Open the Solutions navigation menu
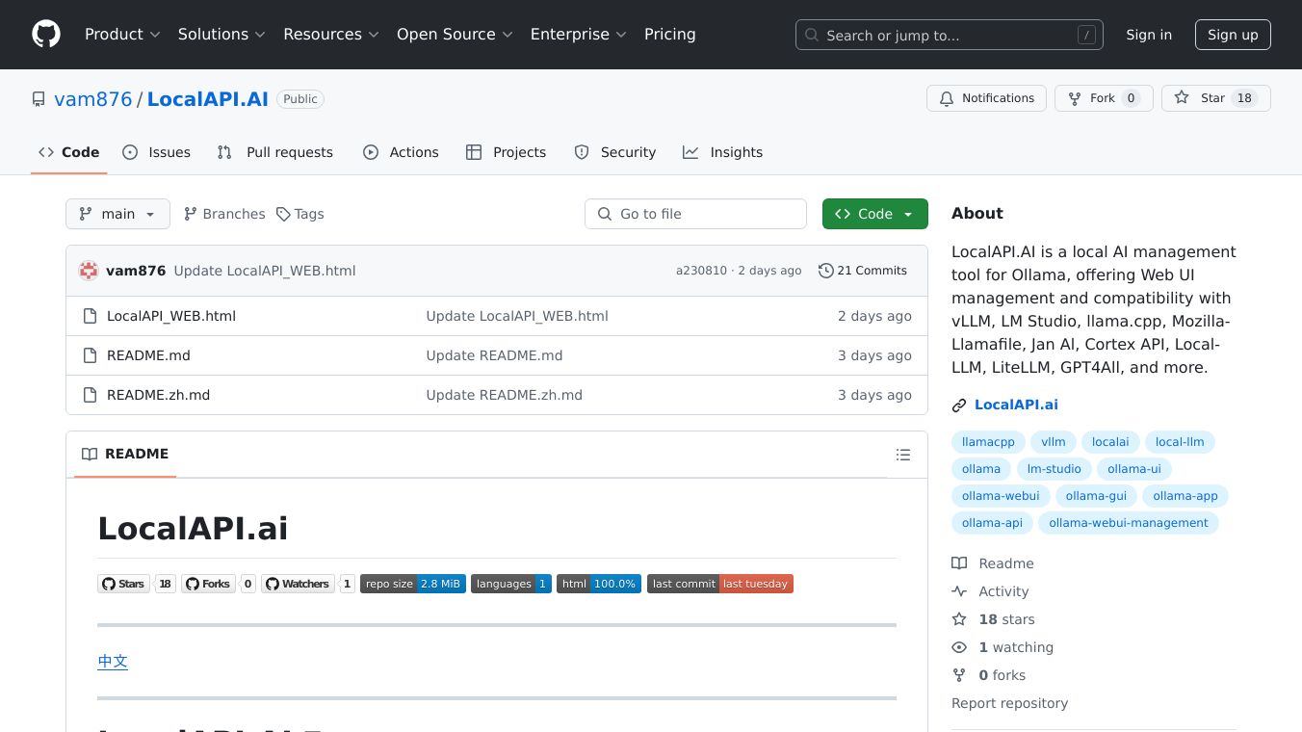Image resolution: width=1302 pixels, height=732 pixels. point(221,35)
